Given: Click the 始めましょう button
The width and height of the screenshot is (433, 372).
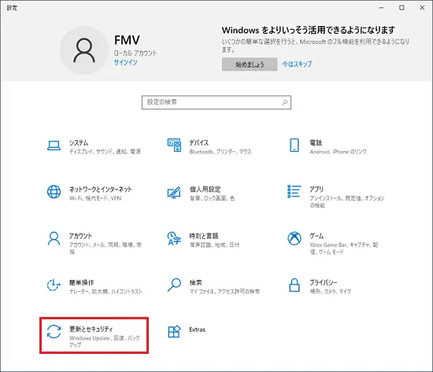Looking at the screenshot, I should pos(250,64).
